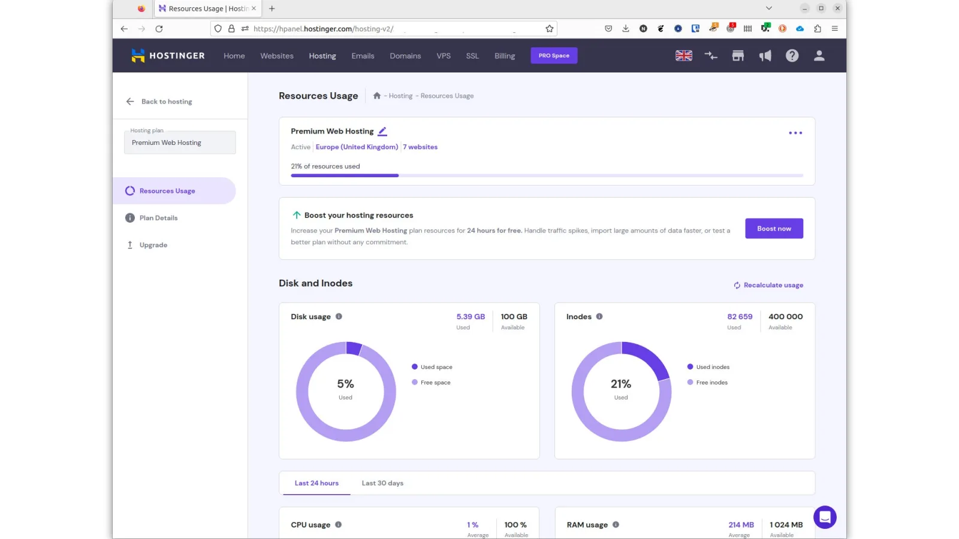Open Firefox extensions puzzle icon
The image size is (959, 539).
pyautogui.click(x=818, y=29)
